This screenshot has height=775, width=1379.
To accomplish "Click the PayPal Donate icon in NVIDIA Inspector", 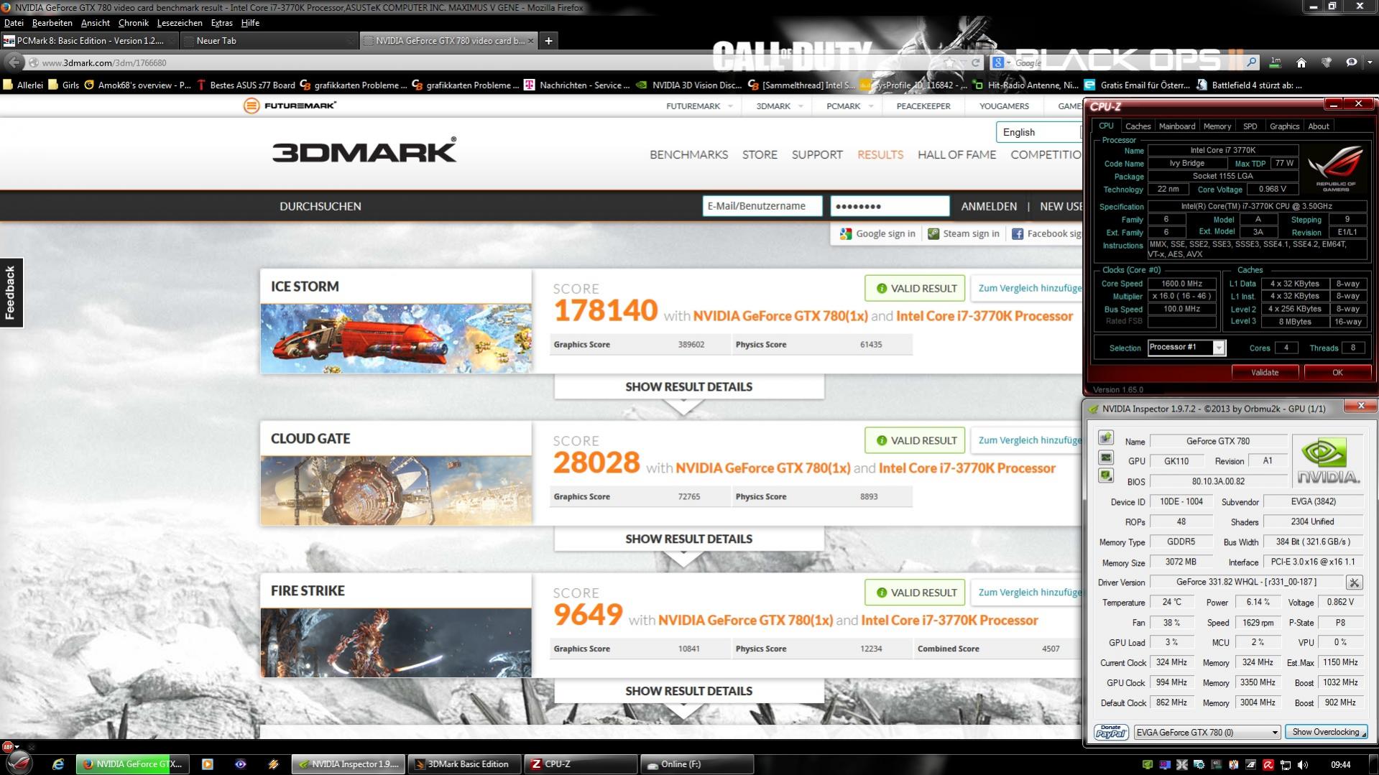I will 1110,732.
